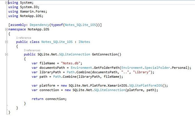Click the Dependency attribute name

(39, 25)
